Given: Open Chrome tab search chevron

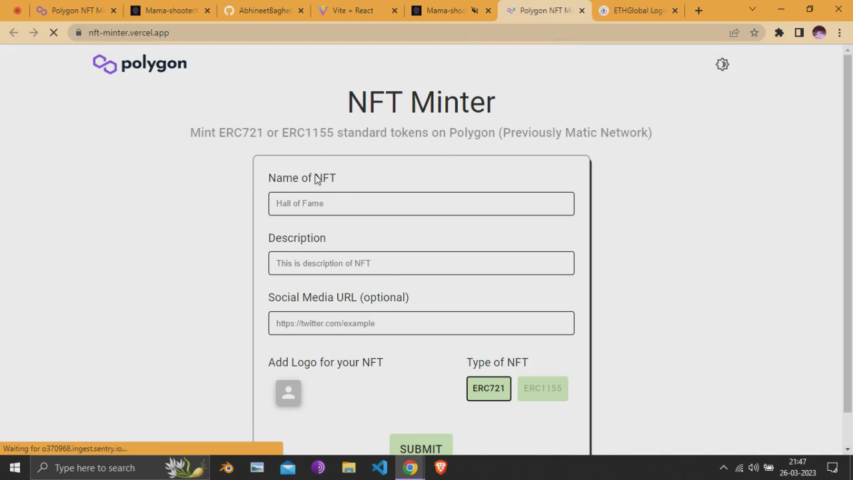Looking at the screenshot, I should (752, 9).
